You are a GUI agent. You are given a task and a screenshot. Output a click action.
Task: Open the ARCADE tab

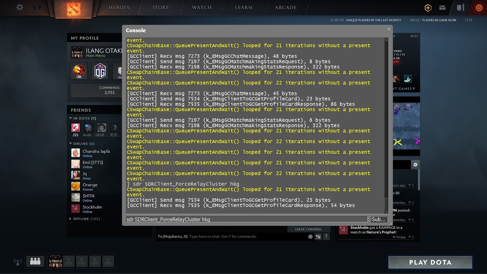coord(286,8)
